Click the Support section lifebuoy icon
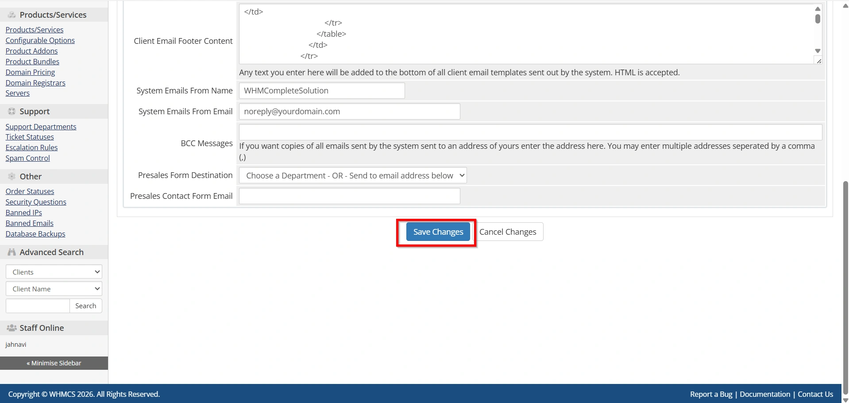Screen dimensions: 849x403 [12, 112]
